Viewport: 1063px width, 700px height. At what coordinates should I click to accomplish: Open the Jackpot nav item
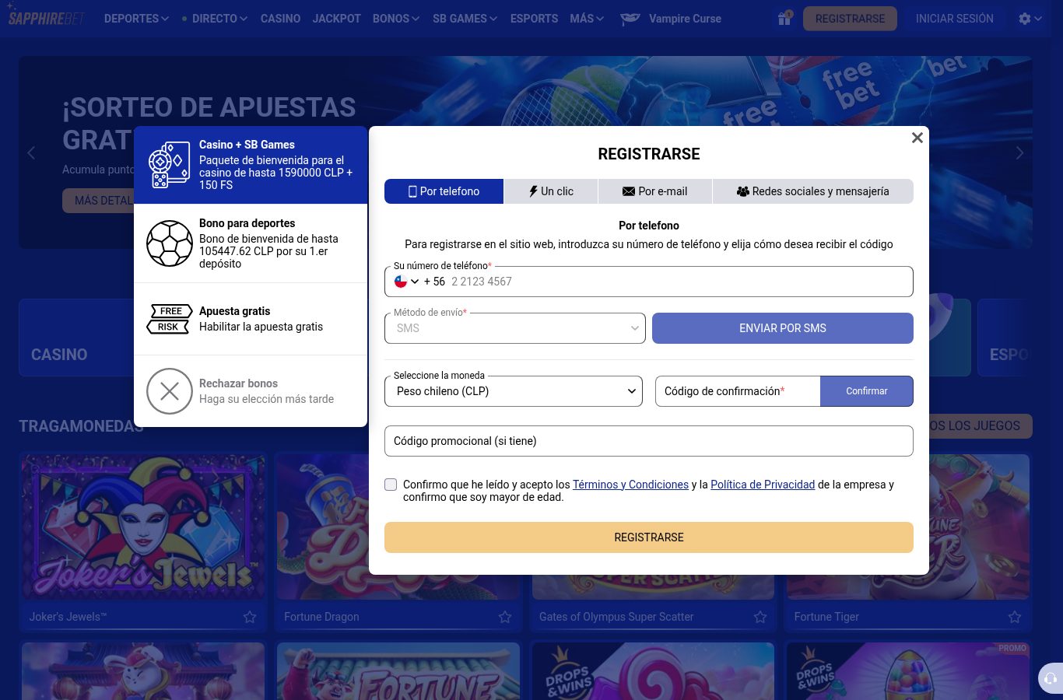(x=336, y=19)
